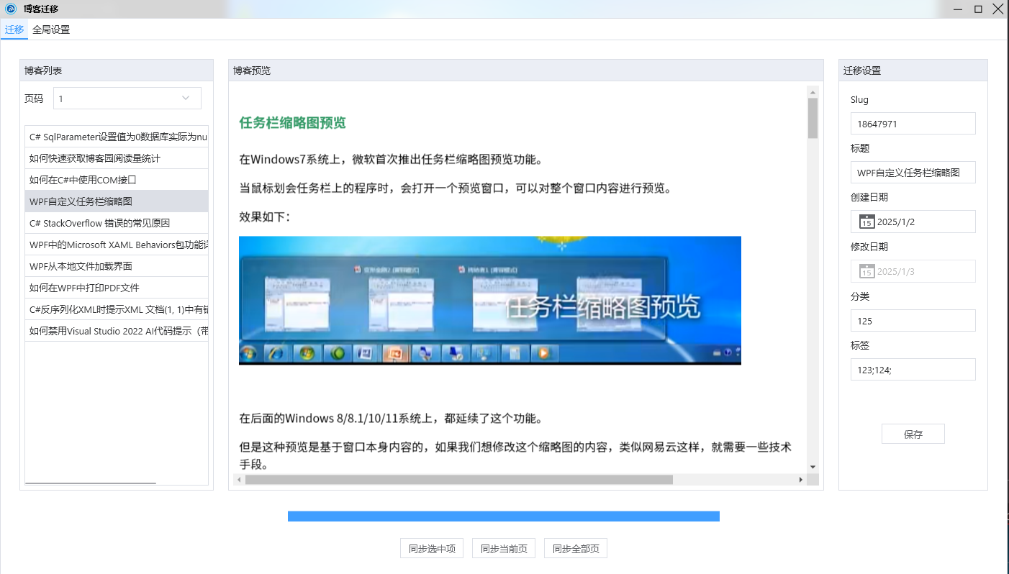Click the blog migration app icon in title bar
This screenshot has width=1009, height=574.
[x=11, y=9]
